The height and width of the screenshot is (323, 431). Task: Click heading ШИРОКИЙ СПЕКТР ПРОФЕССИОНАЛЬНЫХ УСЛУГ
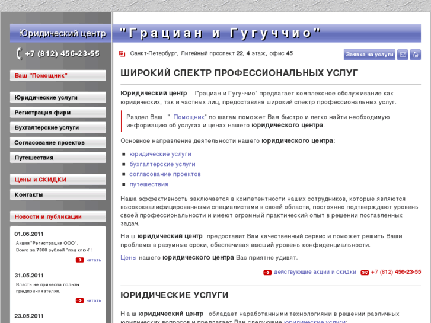click(x=239, y=73)
